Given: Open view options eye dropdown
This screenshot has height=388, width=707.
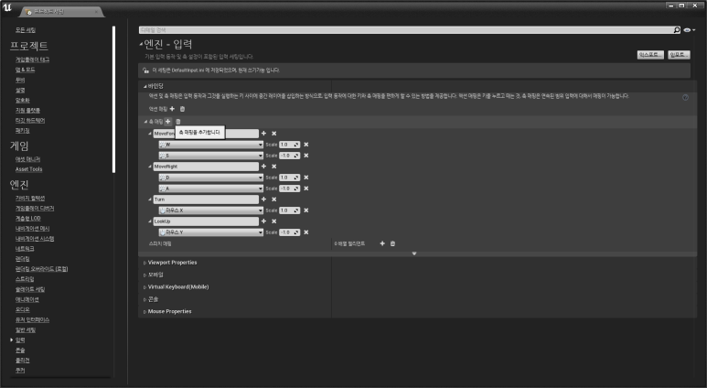Looking at the screenshot, I should tap(689, 30).
